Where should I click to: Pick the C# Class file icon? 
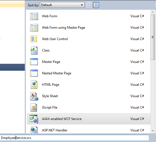[34, 50]
